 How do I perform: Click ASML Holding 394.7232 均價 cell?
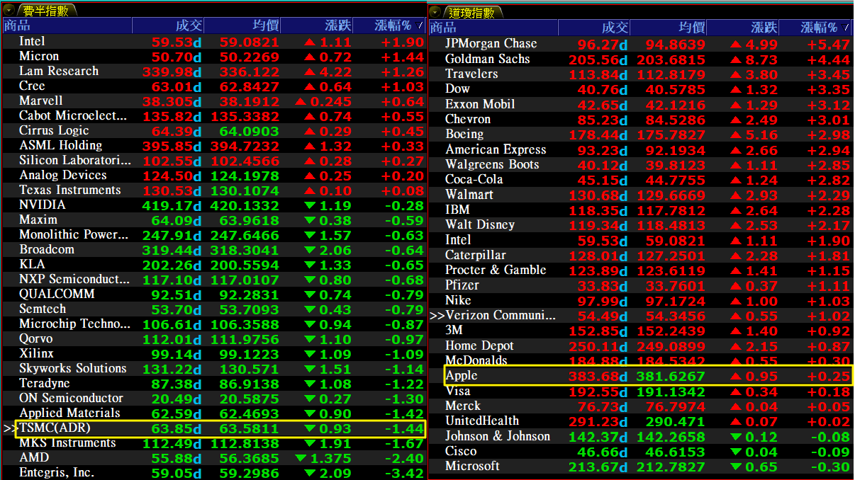pos(245,147)
